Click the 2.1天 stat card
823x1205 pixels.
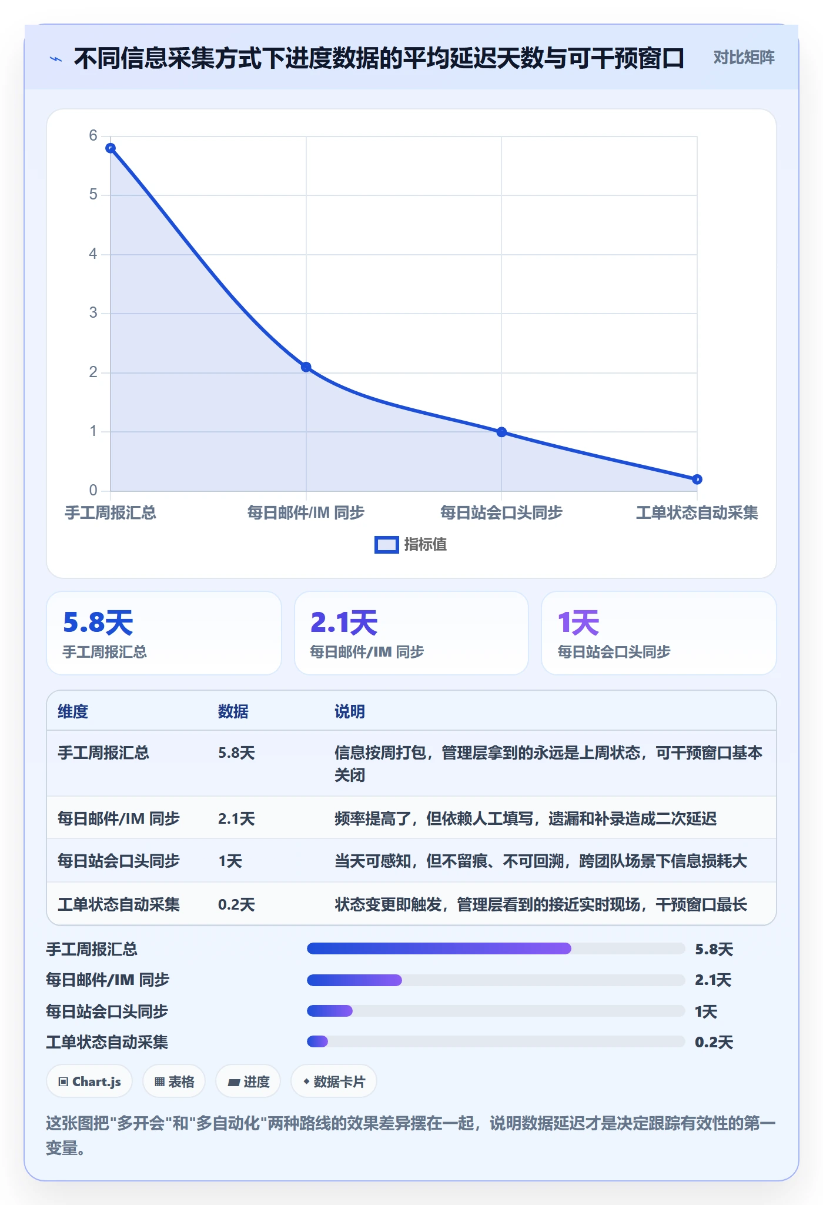tap(411, 633)
